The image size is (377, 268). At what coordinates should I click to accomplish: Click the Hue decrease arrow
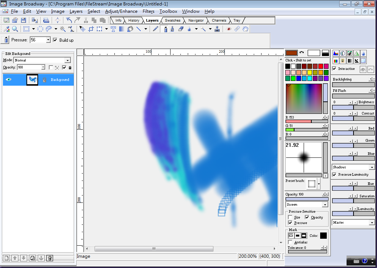pyautogui.click(x=351, y=184)
